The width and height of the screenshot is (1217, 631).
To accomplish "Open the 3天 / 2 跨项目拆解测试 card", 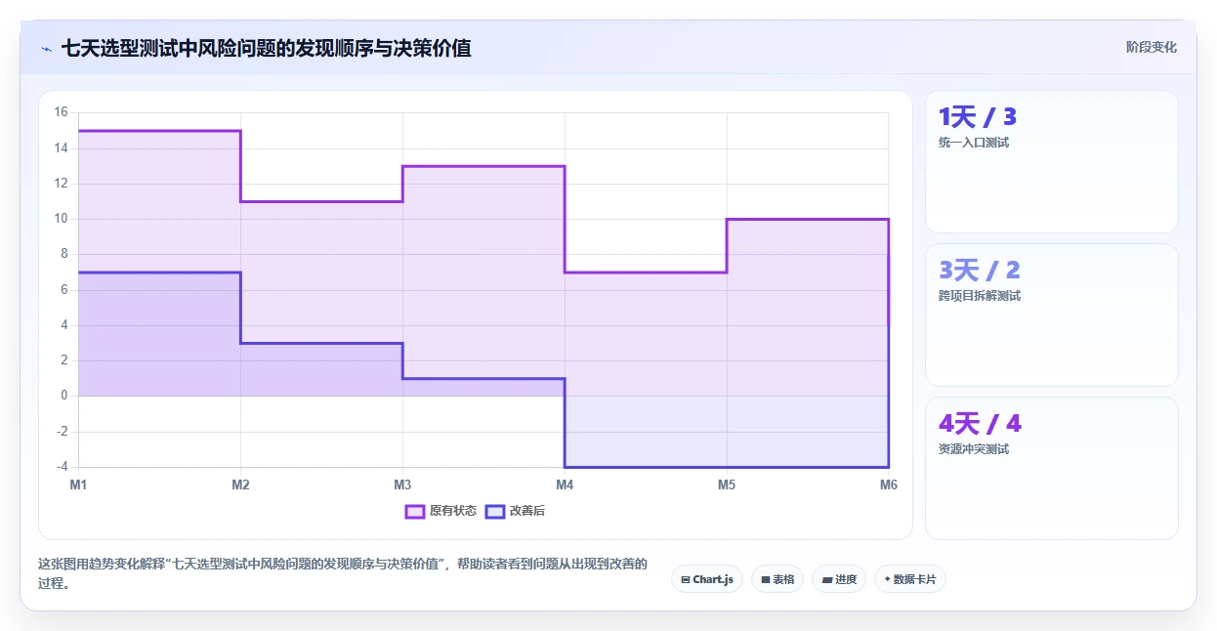I will pyautogui.click(x=1052, y=315).
